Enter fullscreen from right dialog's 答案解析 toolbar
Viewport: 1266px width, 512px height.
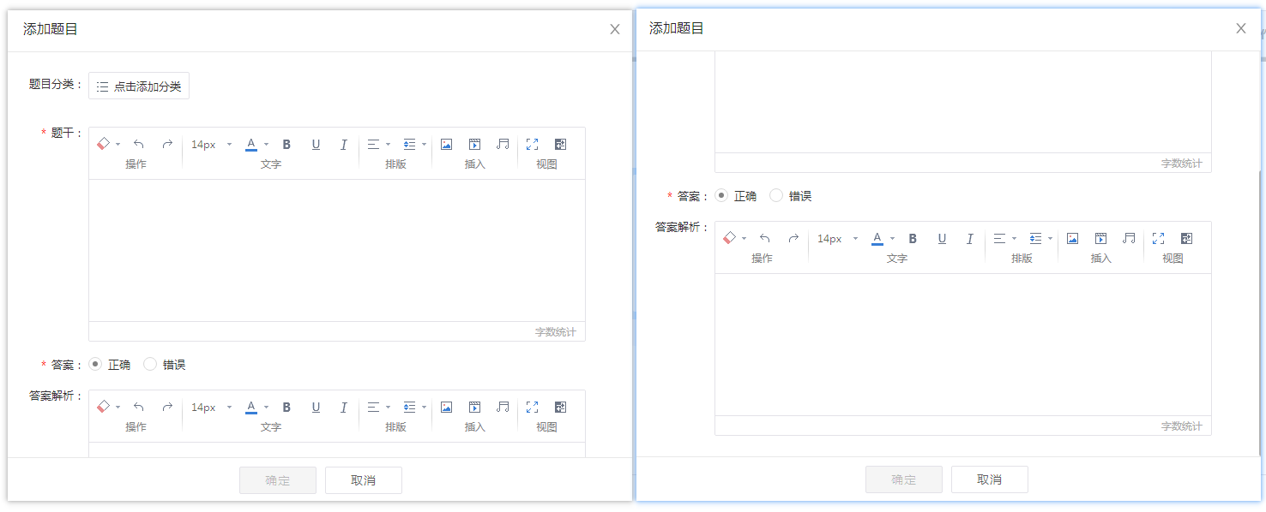(1158, 238)
